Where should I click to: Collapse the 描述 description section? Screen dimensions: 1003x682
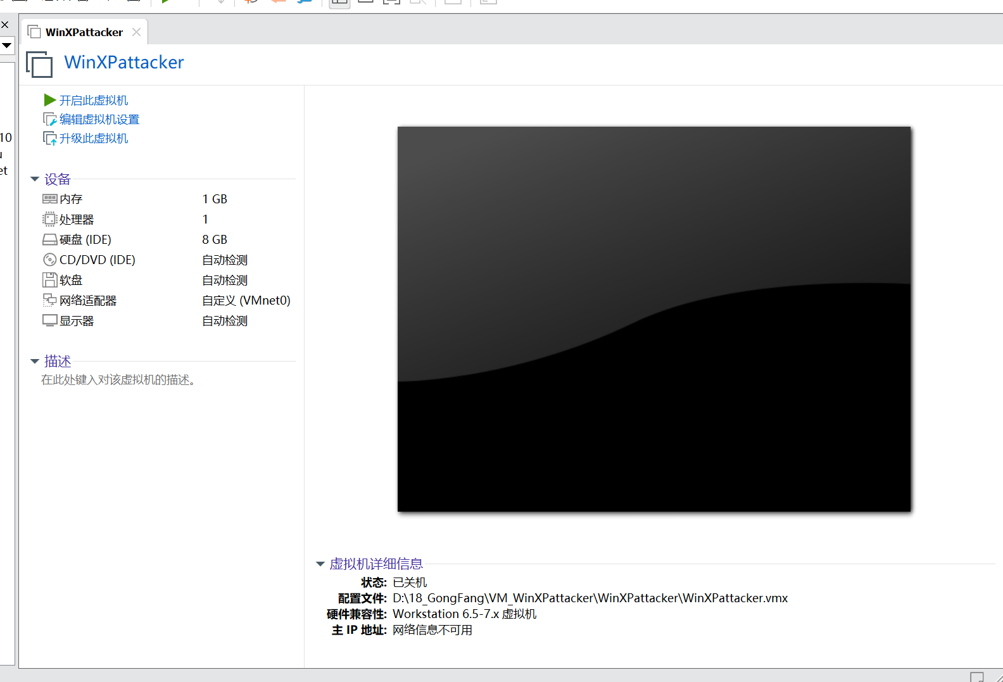pos(35,362)
